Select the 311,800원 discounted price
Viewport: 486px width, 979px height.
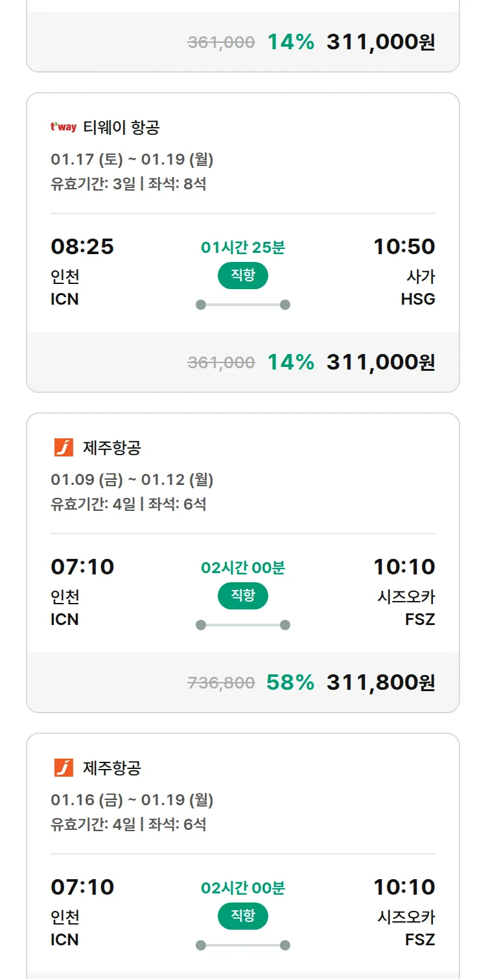[380, 682]
